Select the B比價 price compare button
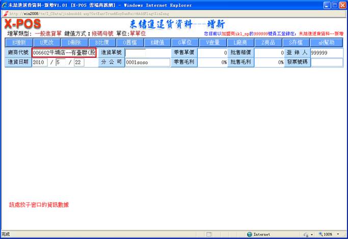348x239 pixels. click(102, 43)
